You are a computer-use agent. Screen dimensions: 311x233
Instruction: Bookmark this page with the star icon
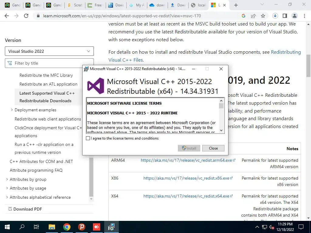263,16
